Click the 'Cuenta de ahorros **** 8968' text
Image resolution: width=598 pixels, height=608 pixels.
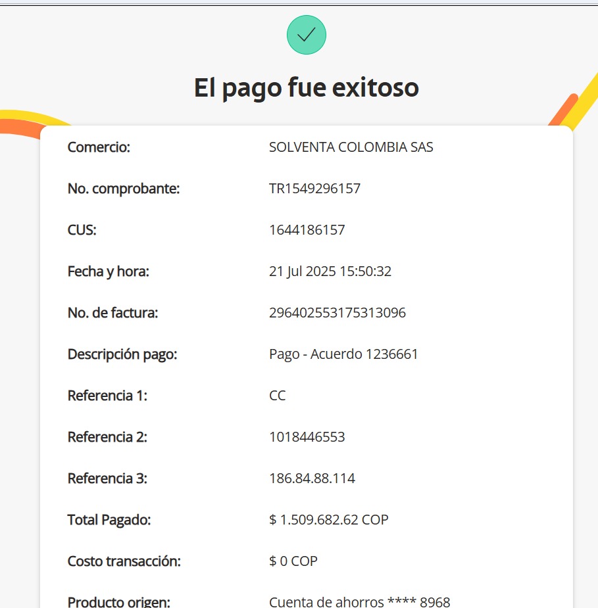click(359, 602)
